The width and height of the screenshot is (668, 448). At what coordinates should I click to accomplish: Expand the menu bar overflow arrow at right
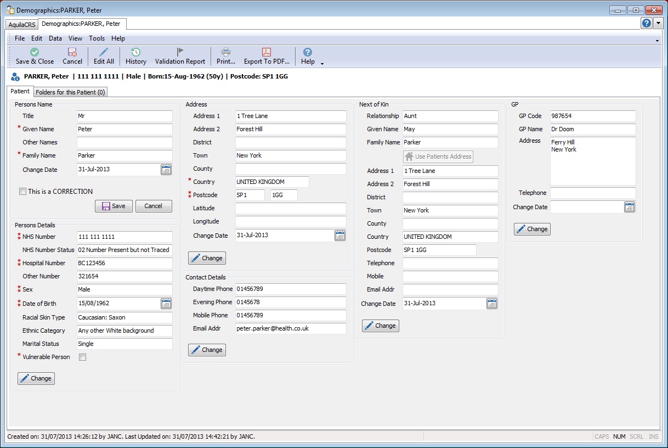657,41
